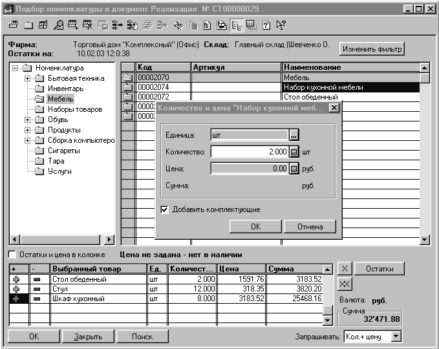The height and width of the screenshot is (349, 439).
Task: Increase quantity with plus for Стол обеденный
Action: point(16,279)
